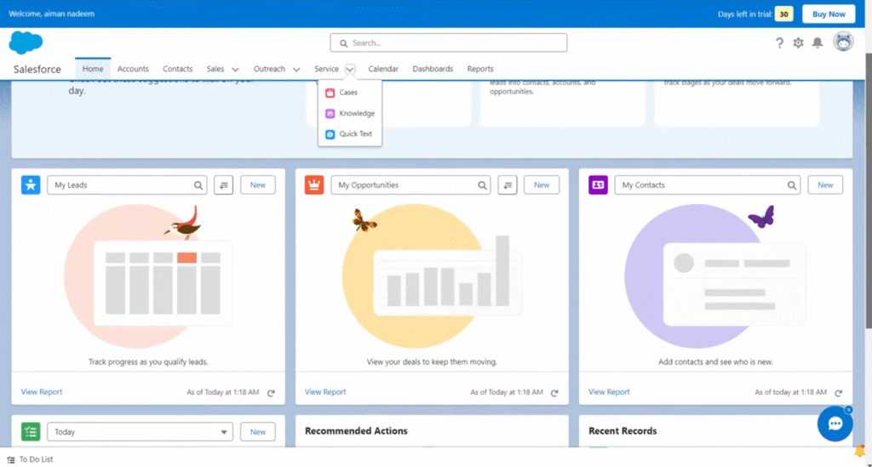Open View Report under My Opportunities

pos(325,392)
